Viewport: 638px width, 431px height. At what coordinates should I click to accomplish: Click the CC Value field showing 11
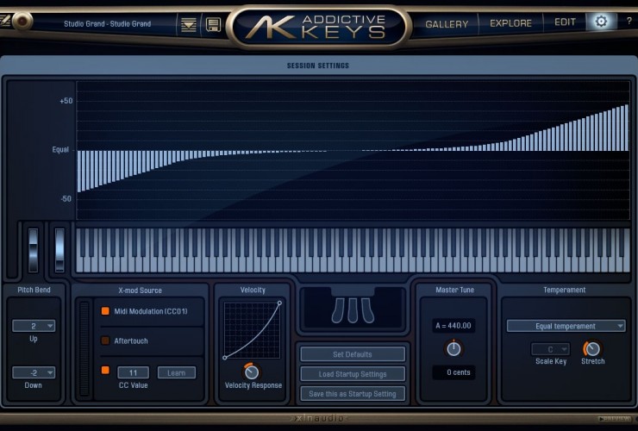(133, 372)
